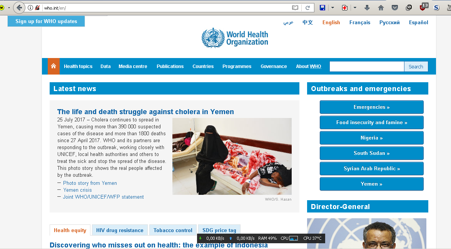451x249 pixels.
Task: Open Health topics menu
Action: tap(78, 66)
